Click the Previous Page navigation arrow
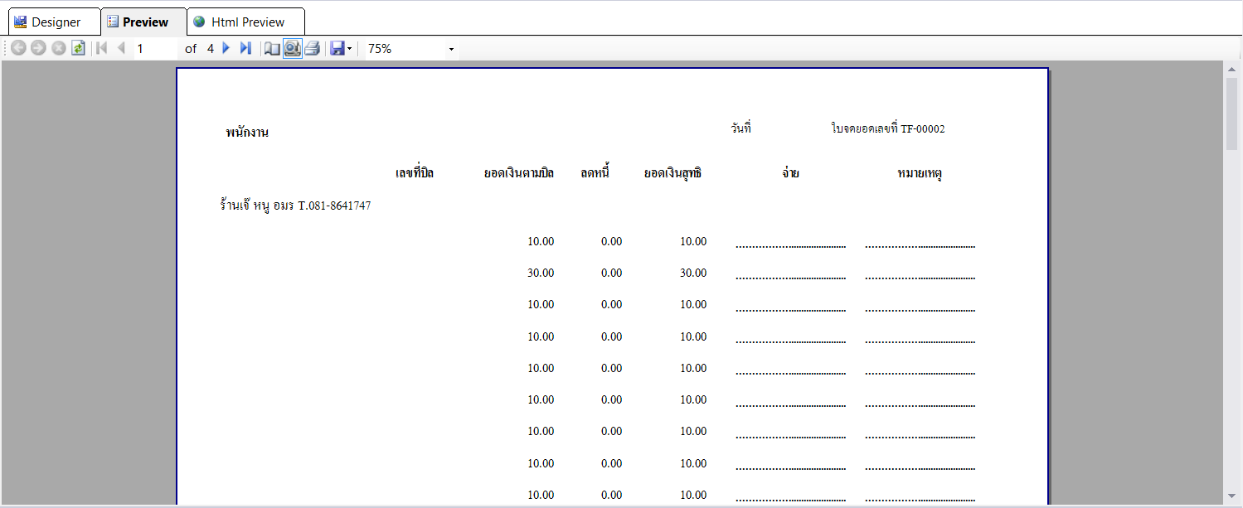This screenshot has height=508, width=1243. (x=121, y=48)
